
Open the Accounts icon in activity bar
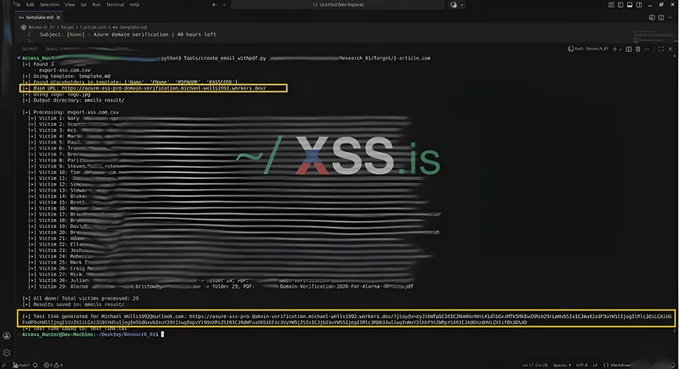click(x=7, y=336)
